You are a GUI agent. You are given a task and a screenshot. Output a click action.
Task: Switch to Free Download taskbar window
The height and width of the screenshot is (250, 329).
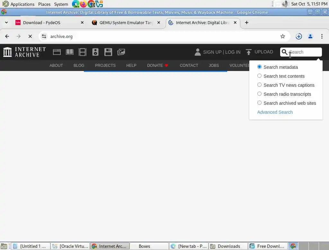click(268, 246)
